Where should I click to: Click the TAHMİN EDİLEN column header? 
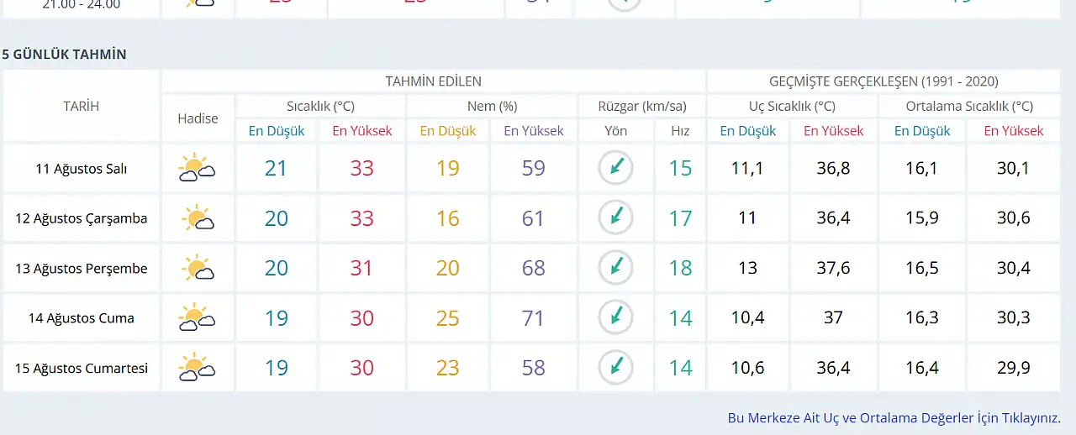pos(433,81)
